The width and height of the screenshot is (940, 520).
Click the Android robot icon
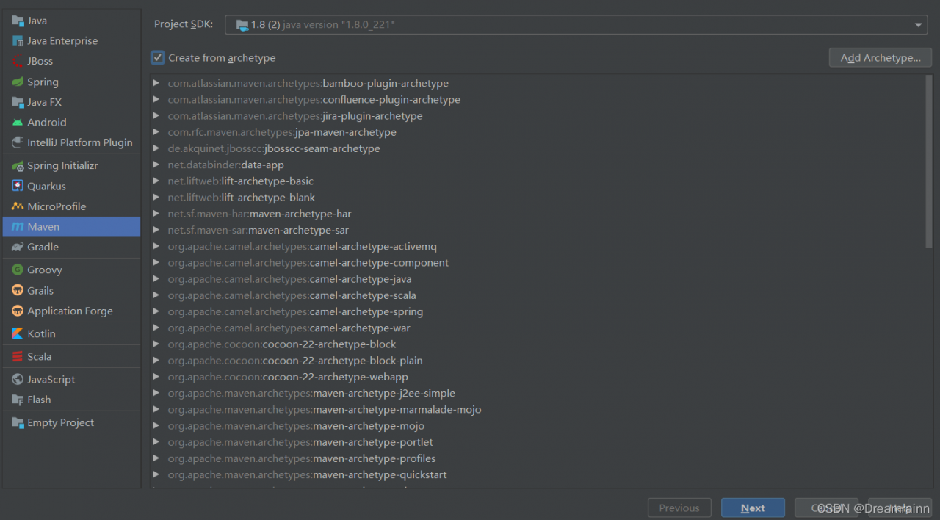point(18,123)
